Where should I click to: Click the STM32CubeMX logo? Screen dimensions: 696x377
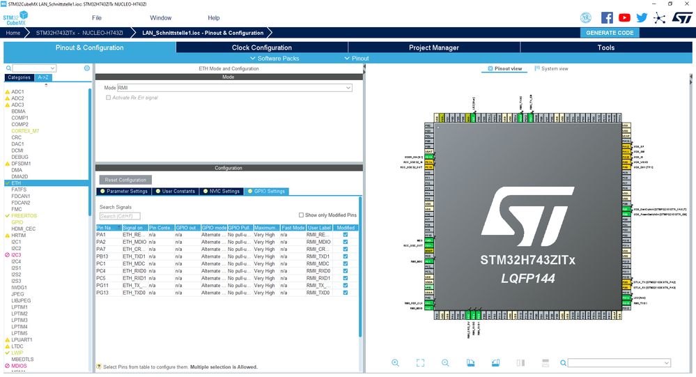(x=15, y=17)
